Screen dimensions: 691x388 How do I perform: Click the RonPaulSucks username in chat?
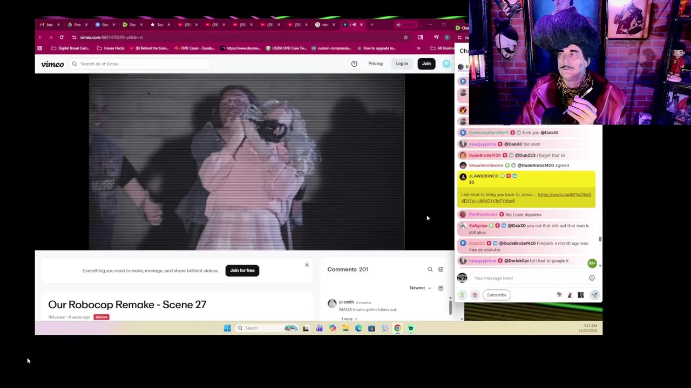483,214
